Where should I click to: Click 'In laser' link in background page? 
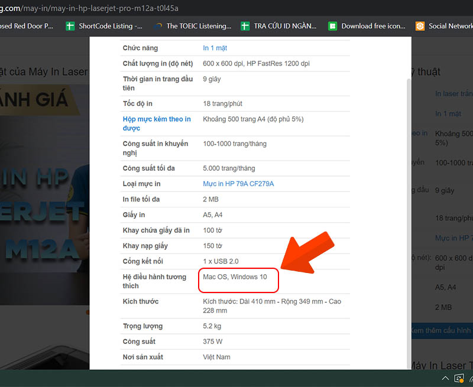pyautogui.click(x=453, y=94)
